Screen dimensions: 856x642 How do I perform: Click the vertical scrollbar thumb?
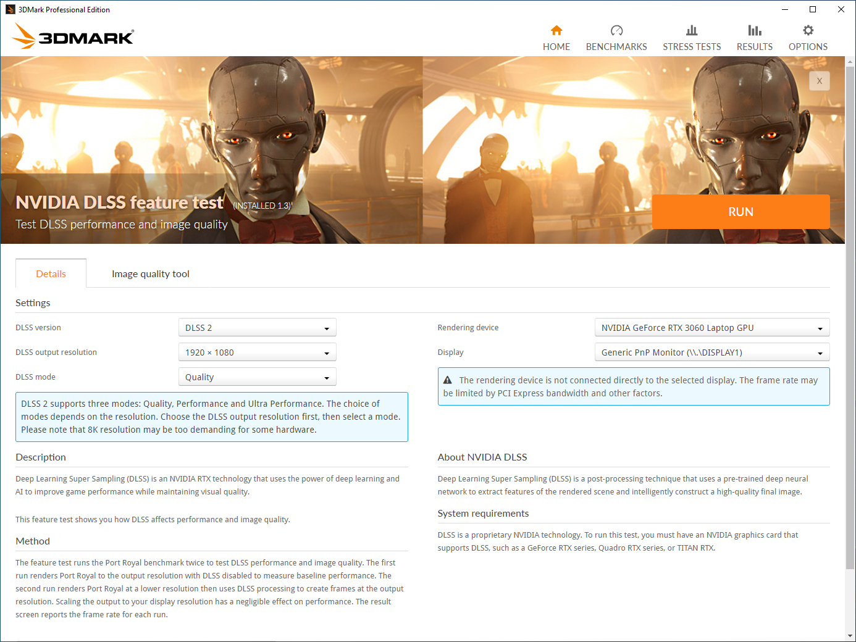[850, 317]
